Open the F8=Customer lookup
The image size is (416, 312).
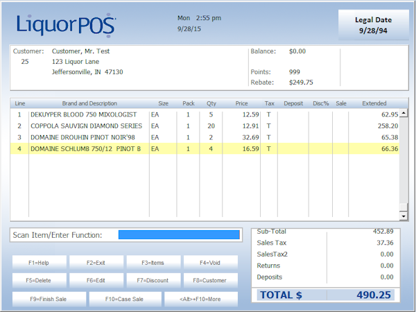coord(210,280)
